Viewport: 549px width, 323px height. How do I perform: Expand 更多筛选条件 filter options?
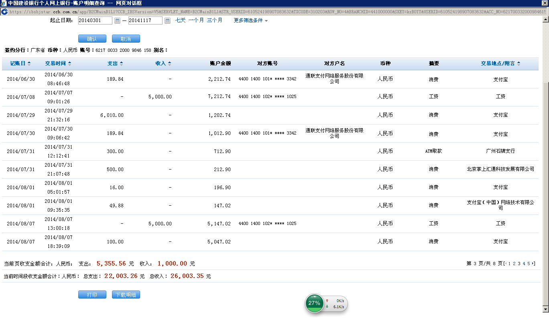[x=251, y=20]
